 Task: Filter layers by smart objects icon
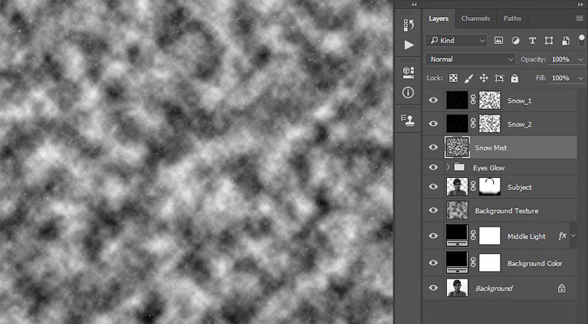pos(565,41)
